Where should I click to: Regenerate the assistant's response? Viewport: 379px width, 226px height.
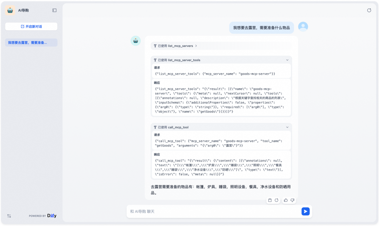(277, 200)
